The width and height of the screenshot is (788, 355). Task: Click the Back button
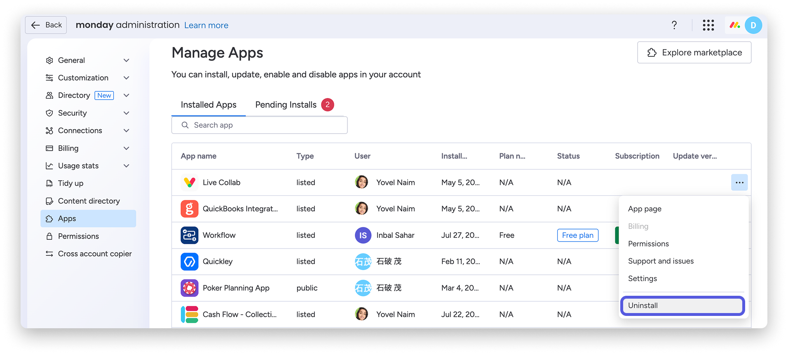click(46, 25)
